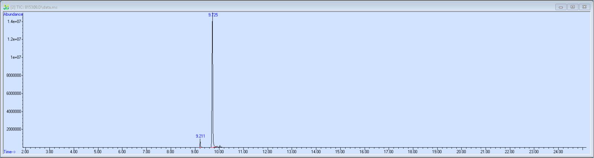Click the 8000000 abundance axis value
The height and width of the screenshot is (158, 594).
14,75
